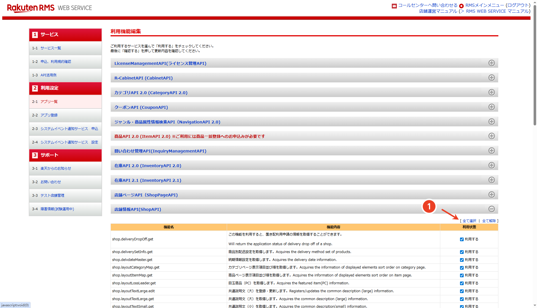This screenshot has height=308, width=537.
Task: Expand ジャンル・商品属性情報検索API section title
Action: coord(167,122)
